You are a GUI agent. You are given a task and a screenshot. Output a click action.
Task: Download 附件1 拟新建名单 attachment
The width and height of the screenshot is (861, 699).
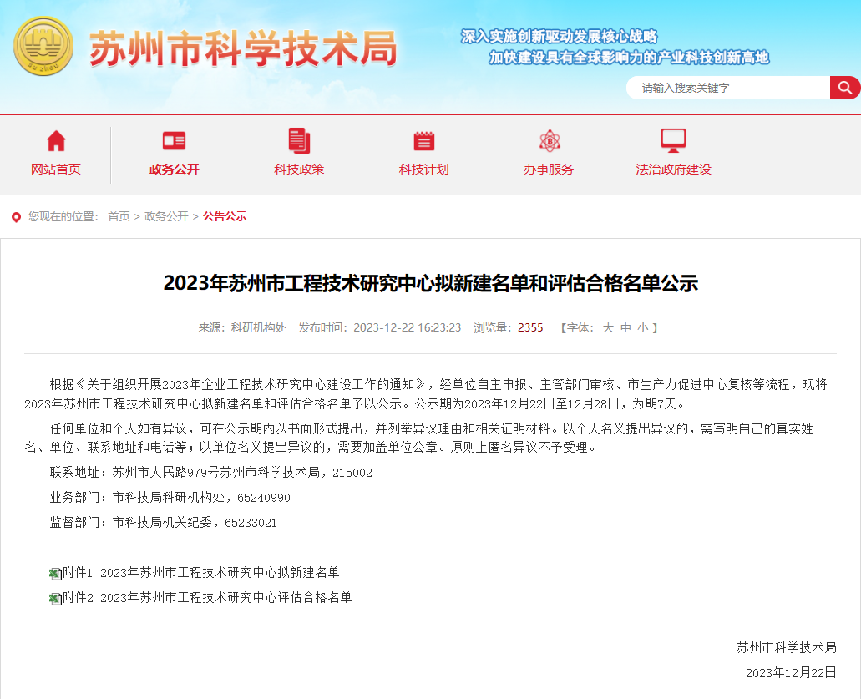coord(219,573)
